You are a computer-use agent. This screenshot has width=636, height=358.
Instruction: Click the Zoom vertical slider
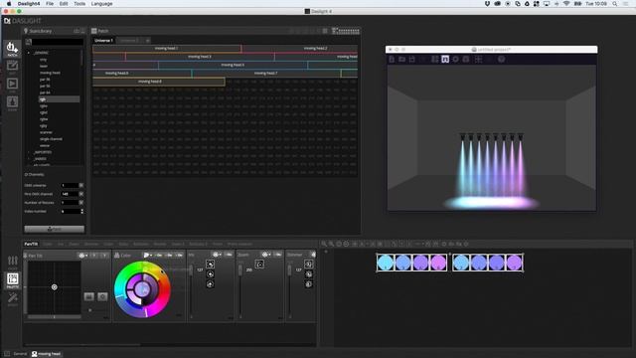click(240, 289)
